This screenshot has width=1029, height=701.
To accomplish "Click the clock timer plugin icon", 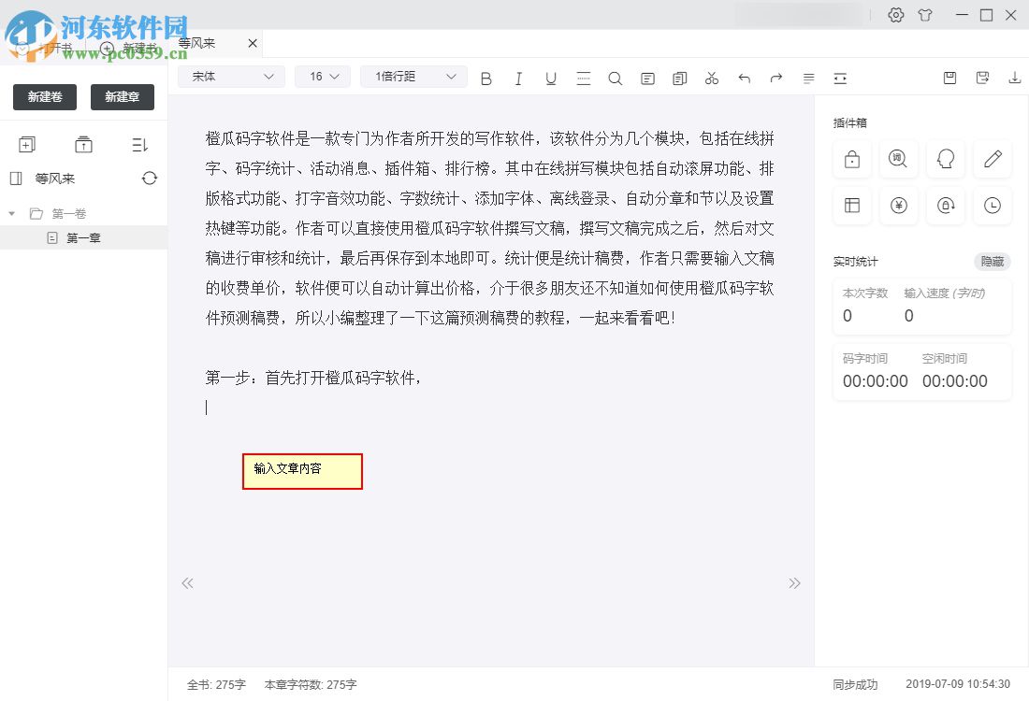I will point(992,206).
